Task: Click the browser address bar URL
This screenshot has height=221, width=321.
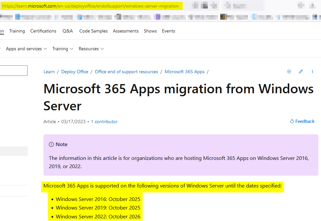Action: point(91,6)
